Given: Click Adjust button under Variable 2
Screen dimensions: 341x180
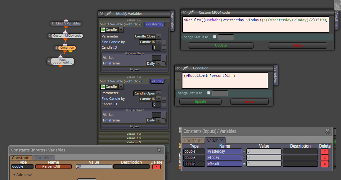Looking at the screenshot, I should click(x=134, y=126).
